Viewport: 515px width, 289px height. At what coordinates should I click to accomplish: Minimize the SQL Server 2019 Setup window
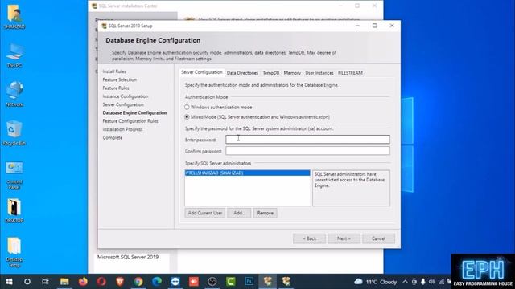[x=357, y=26]
